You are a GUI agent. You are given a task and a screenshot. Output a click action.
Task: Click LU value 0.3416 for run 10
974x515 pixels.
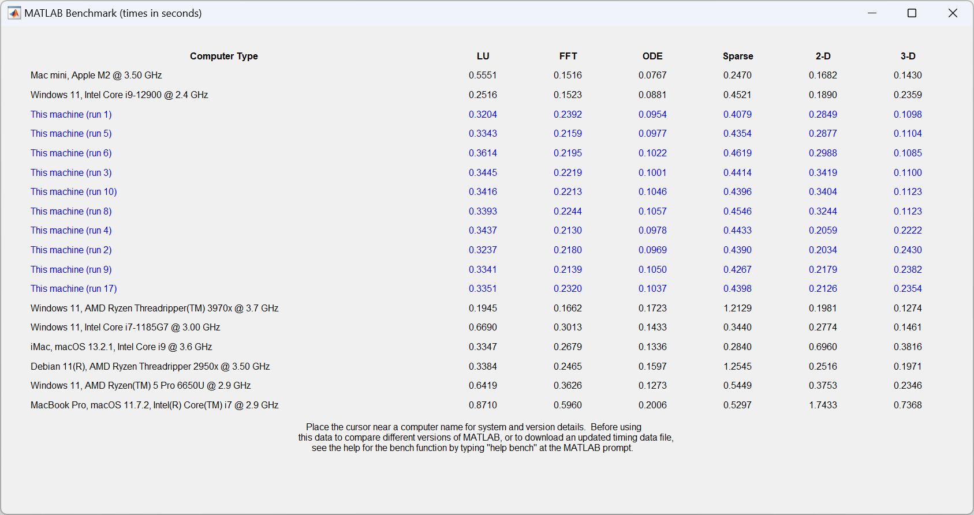point(483,191)
